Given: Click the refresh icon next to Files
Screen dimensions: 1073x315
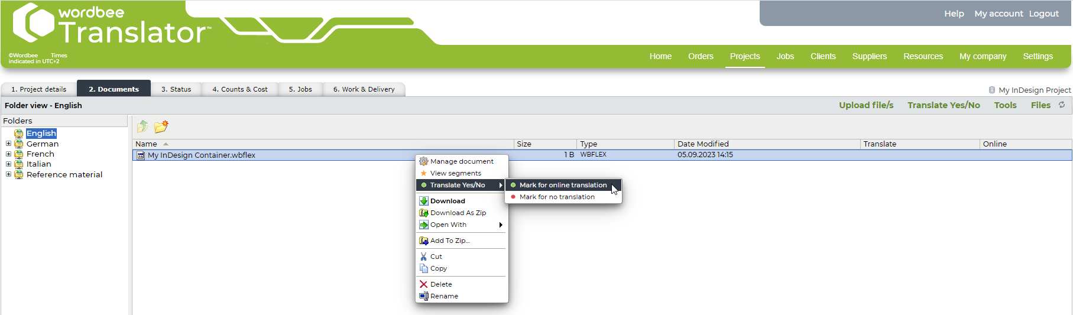Looking at the screenshot, I should coord(1062,105).
